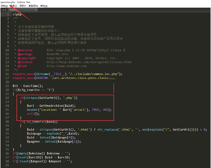Select the view.php file tab
This screenshot has height=168, width=211.
tap(13, 10)
